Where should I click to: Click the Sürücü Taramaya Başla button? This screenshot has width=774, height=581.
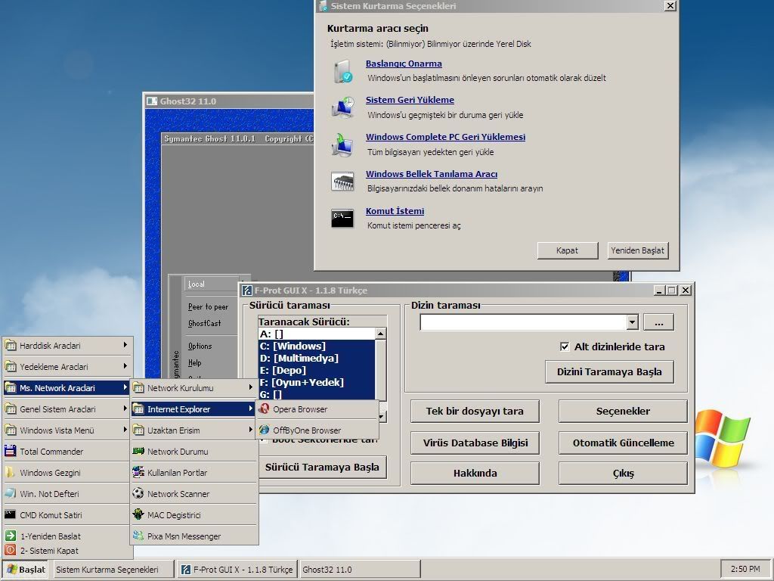pyautogui.click(x=322, y=468)
